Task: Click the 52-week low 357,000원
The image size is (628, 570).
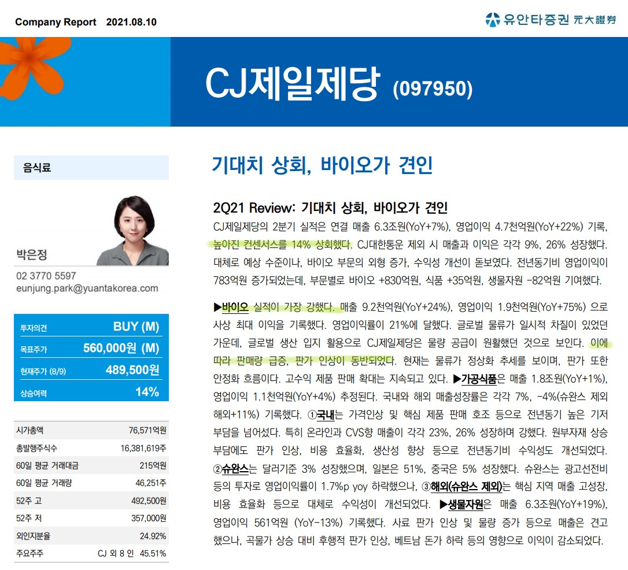Action: coord(149,519)
